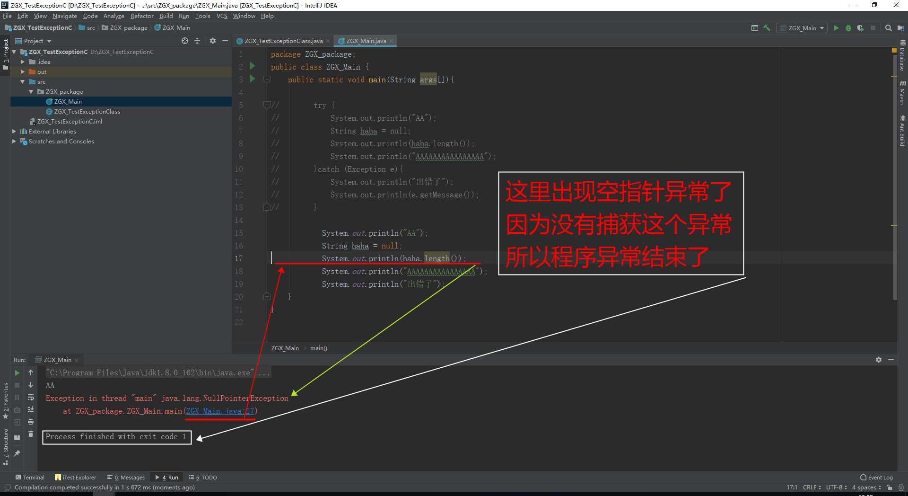Collapse all nodes in the Project panel
Image resolution: width=908 pixels, height=496 pixels.
[x=197, y=41]
